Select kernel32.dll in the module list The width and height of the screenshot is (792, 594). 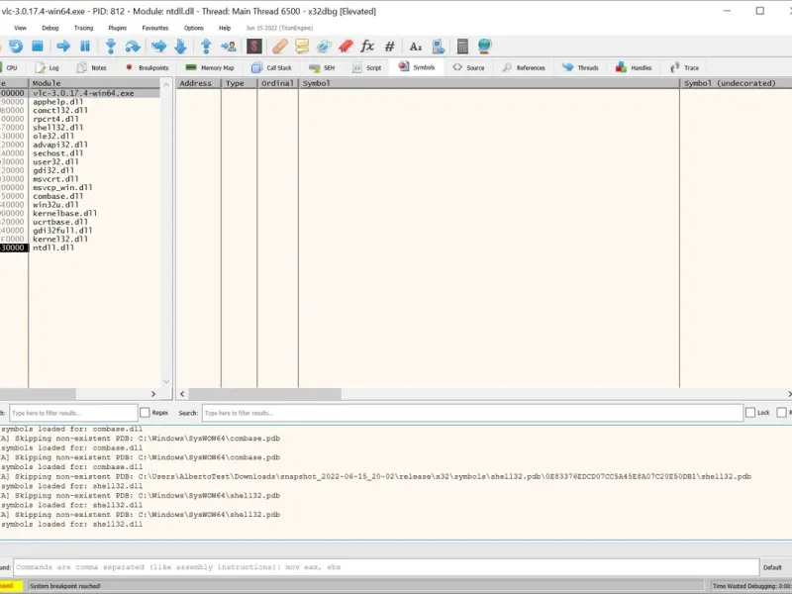[60, 239]
